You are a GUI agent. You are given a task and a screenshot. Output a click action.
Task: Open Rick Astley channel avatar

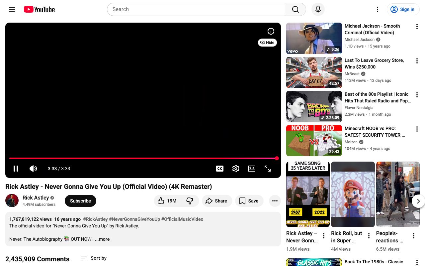12,200
